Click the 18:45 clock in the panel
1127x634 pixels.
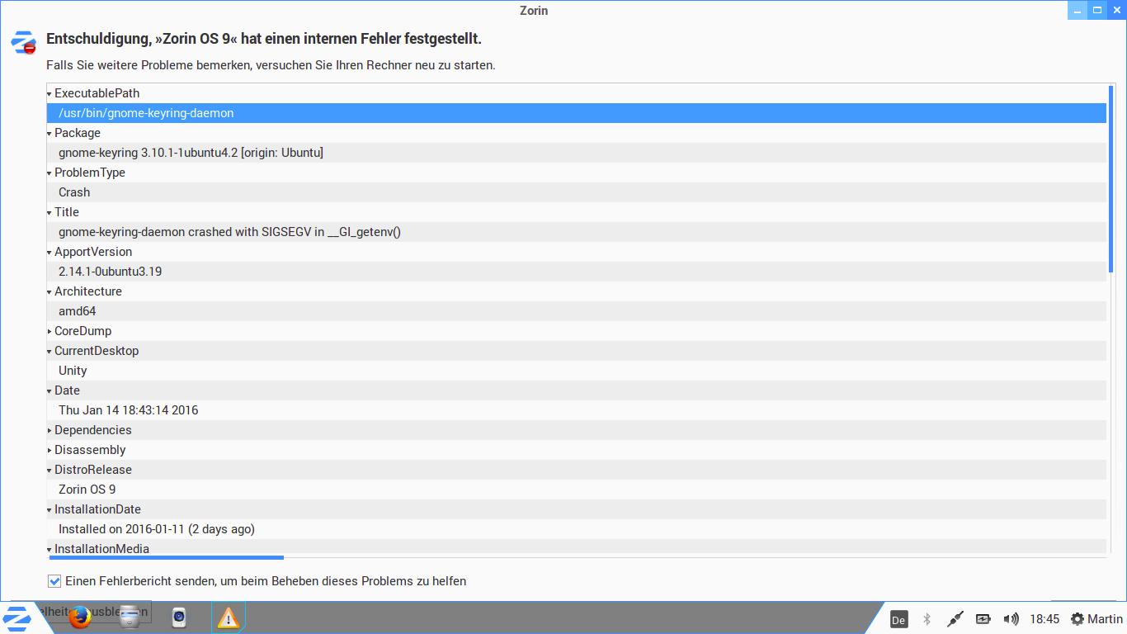[1044, 619]
